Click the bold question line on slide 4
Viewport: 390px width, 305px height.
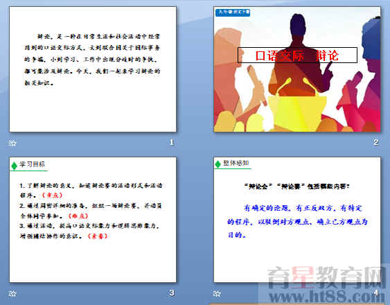click(296, 186)
